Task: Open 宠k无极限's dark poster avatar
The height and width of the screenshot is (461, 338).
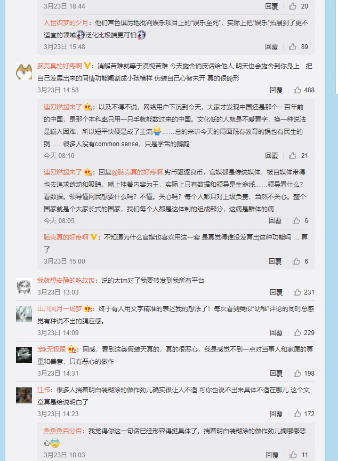Action: tap(24, 355)
